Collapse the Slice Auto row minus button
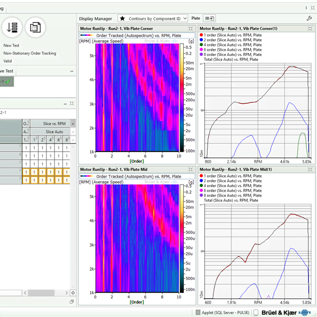Image resolution: width=317 pixels, height=317 pixels. pyautogui.click(x=73, y=132)
